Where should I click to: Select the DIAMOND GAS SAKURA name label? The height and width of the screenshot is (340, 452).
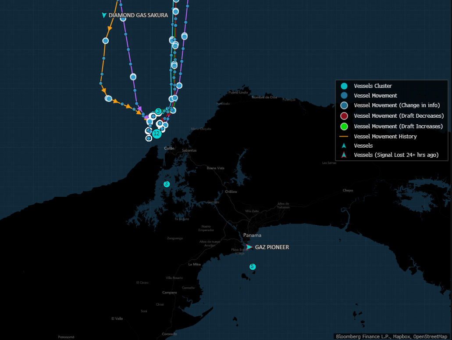point(138,15)
